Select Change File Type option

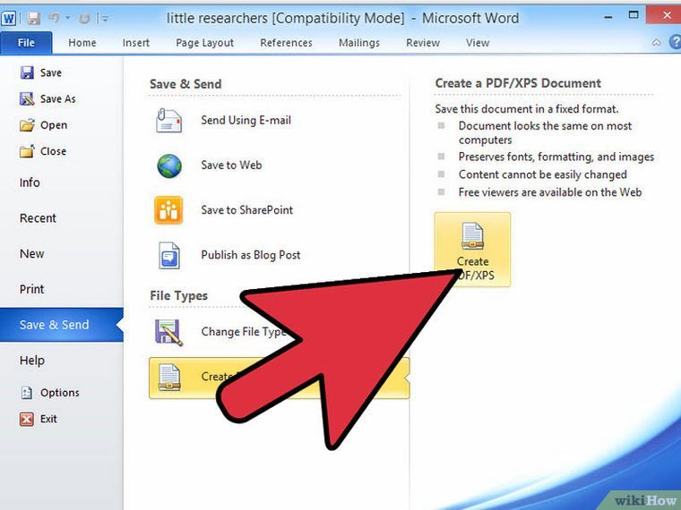[242, 332]
